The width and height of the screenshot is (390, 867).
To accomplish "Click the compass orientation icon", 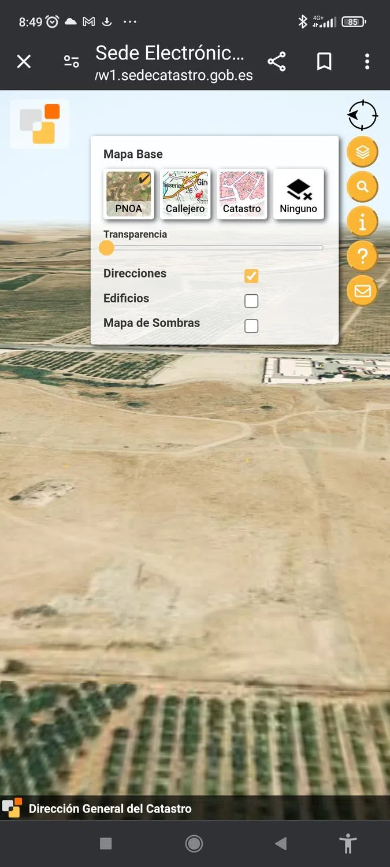I will tap(362, 115).
